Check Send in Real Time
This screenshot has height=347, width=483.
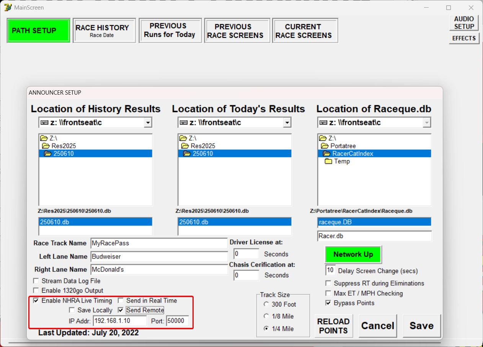click(x=121, y=301)
